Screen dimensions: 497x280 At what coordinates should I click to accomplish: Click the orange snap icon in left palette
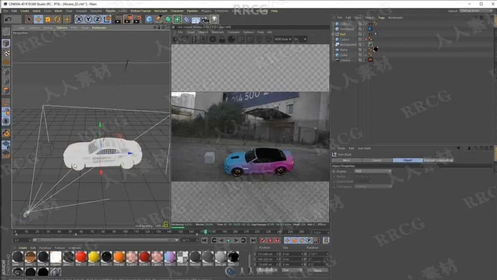click(x=6, y=133)
